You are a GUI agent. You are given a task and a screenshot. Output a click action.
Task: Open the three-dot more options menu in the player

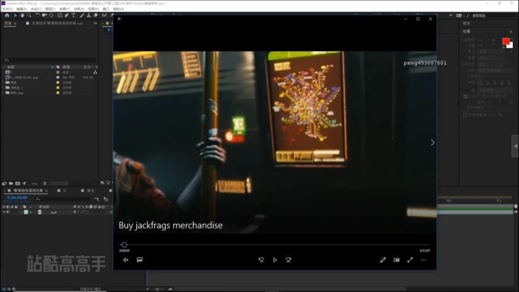point(423,260)
